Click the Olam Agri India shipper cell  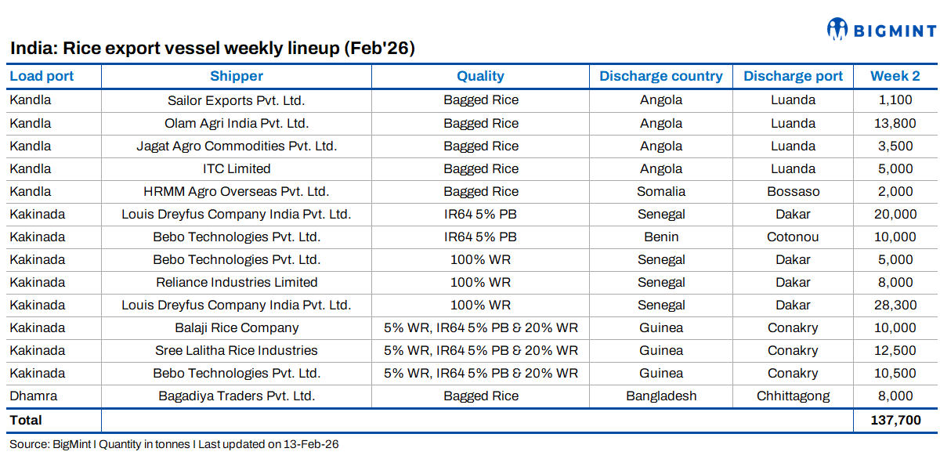(237, 123)
